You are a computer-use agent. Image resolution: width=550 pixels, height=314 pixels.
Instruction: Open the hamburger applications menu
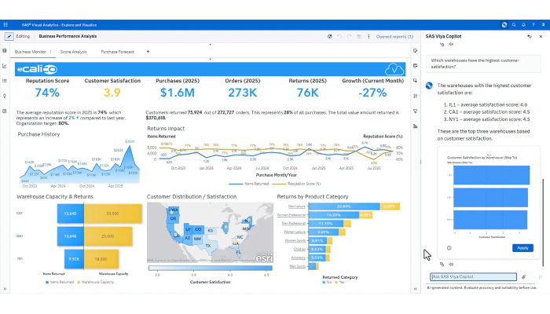pyautogui.click(x=5, y=25)
